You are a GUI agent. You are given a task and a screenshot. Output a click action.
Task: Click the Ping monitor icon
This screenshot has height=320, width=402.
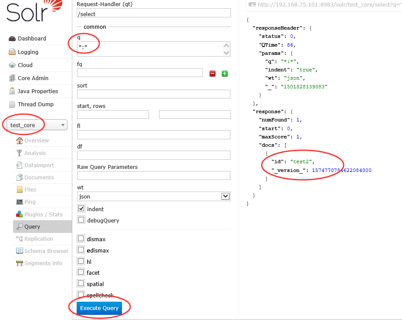(20, 202)
